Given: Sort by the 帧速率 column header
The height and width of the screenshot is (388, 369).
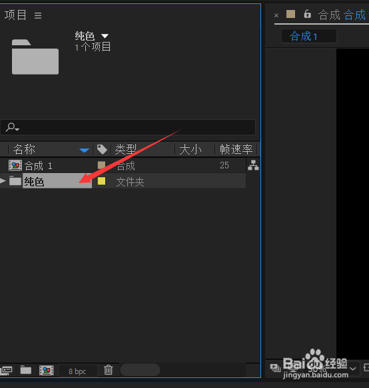Looking at the screenshot, I should coord(236,149).
